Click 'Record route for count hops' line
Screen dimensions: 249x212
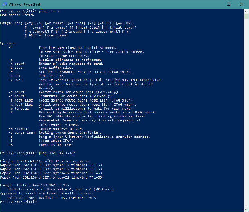pos(79,92)
